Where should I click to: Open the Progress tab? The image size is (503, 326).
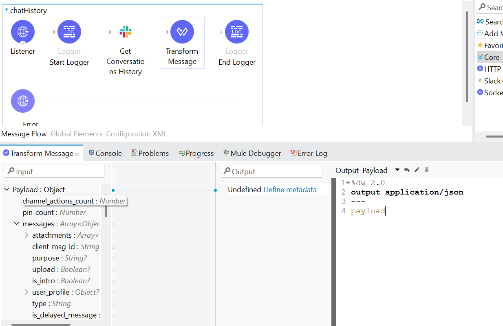pyautogui.click(x=196, y=153)
